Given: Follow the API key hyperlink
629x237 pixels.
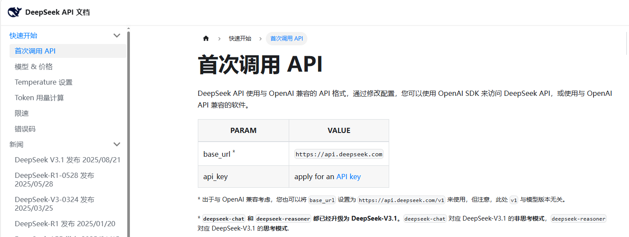Looking at the screenshot, I should coord(348,177).
